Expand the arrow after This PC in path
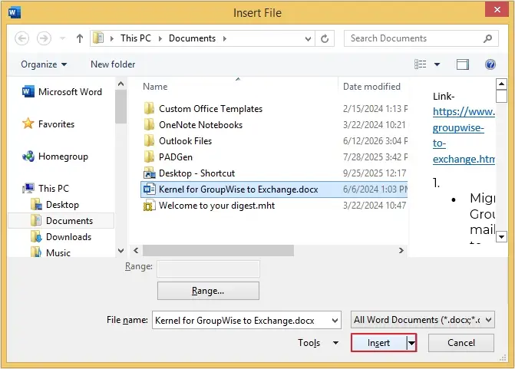This screenshot has width=515, height=369. [160, 38]
